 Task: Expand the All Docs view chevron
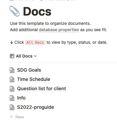35,56
